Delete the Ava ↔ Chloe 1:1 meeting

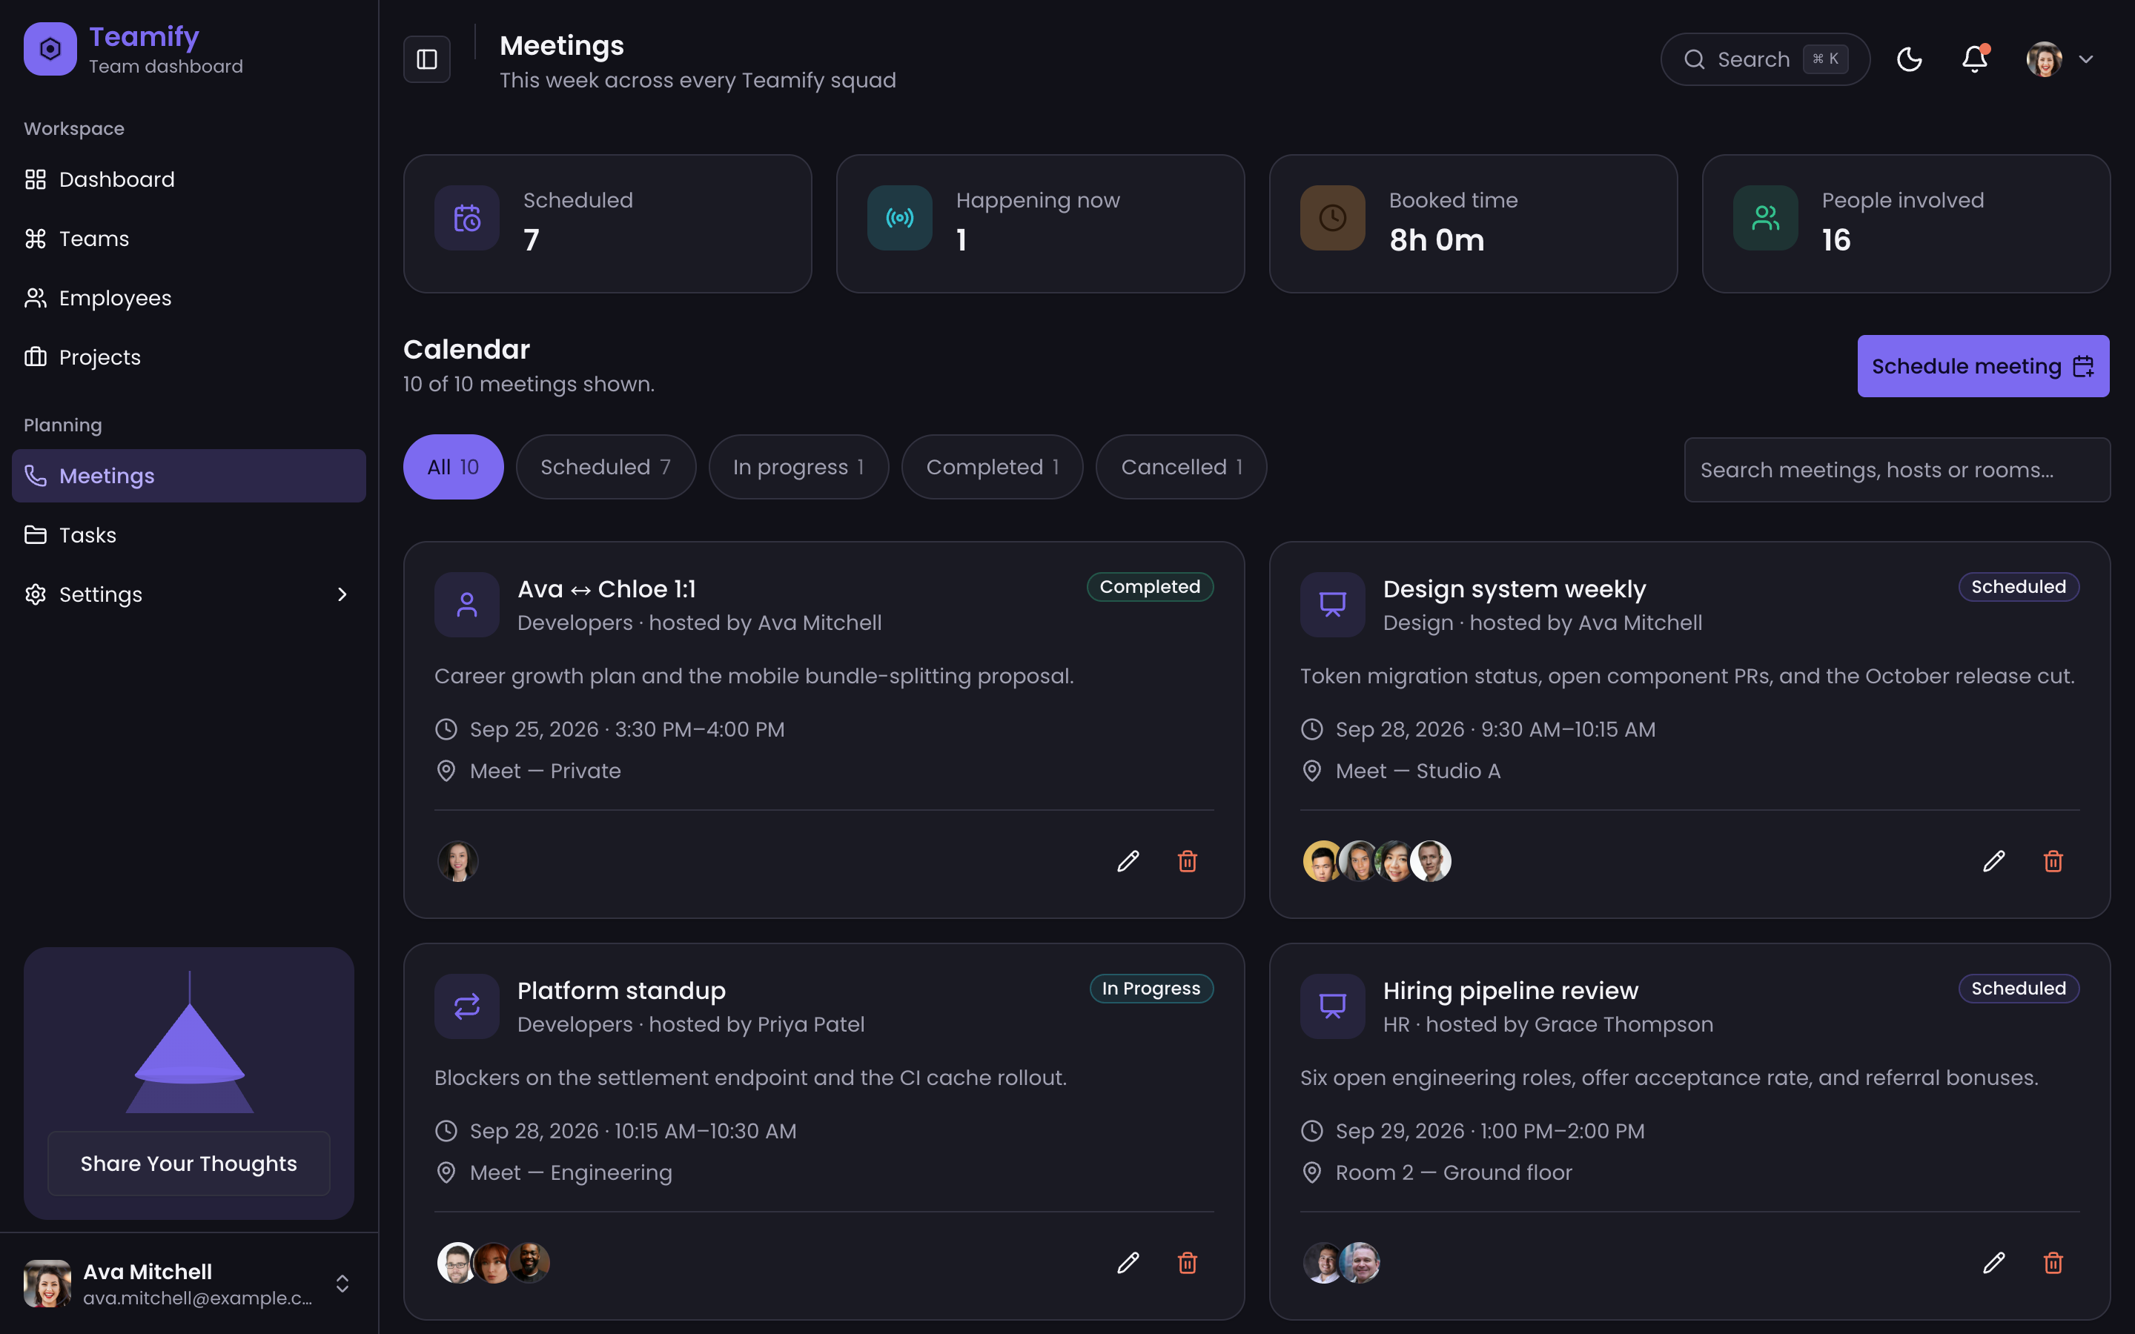1188,861
